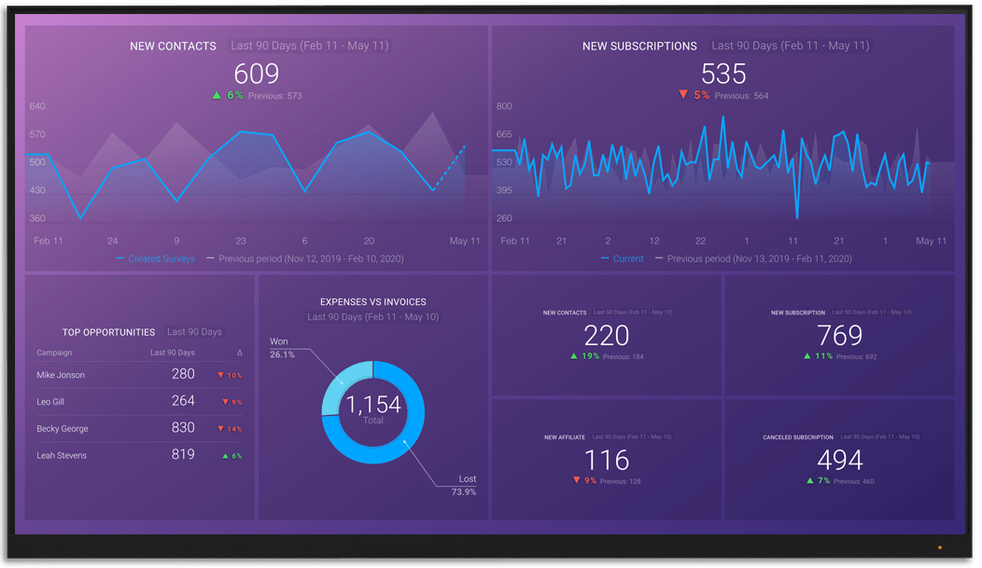982x568 pixels.
Task: Click the red down arrow in Mike Jonson row
Action: click(x=220, y=376)
